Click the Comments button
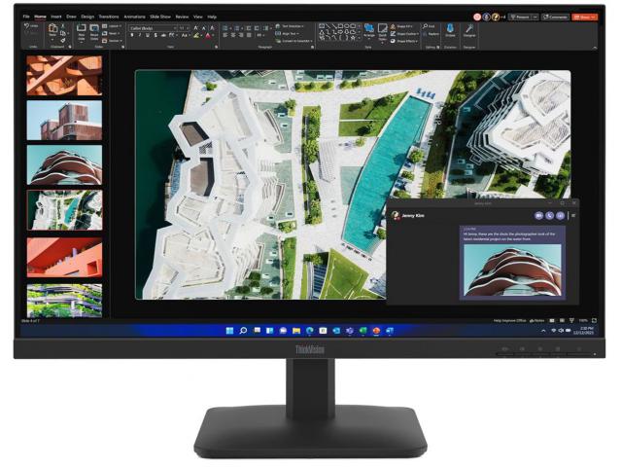 556,17
